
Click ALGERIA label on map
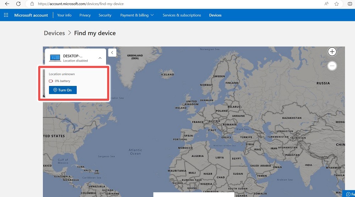point(198,156)
